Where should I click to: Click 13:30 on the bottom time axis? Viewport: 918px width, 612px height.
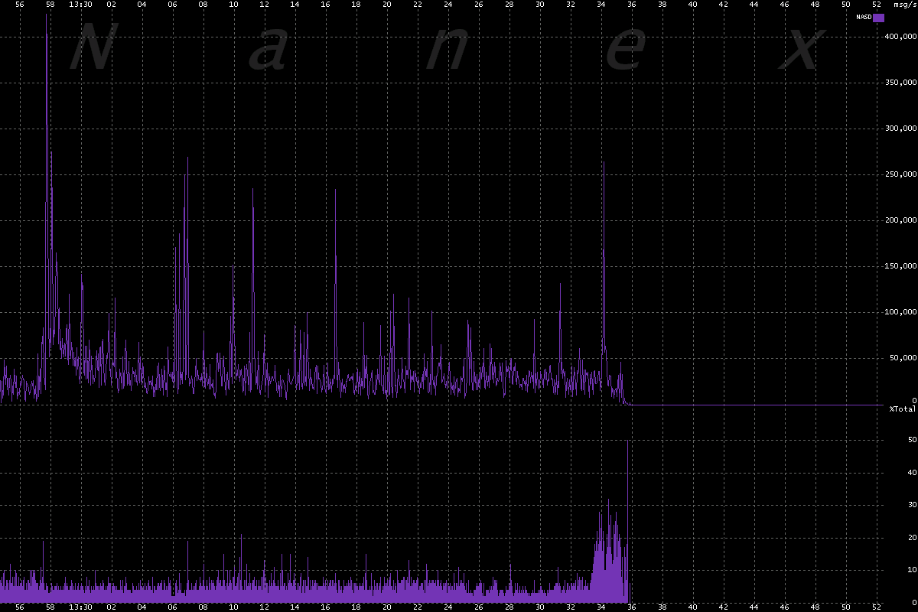click(80, 607)
